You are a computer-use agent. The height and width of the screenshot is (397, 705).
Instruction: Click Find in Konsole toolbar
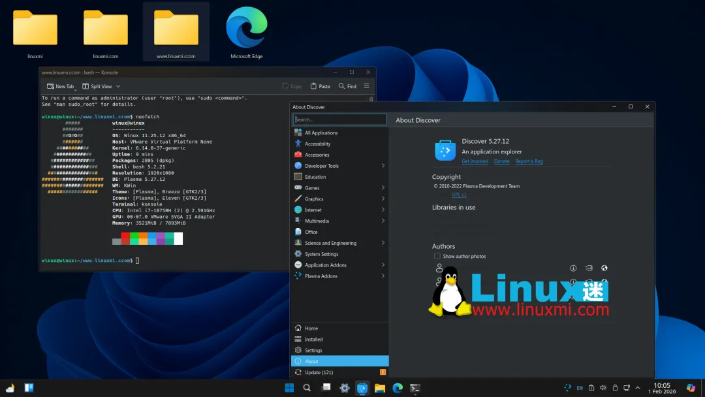click(347, 86)
